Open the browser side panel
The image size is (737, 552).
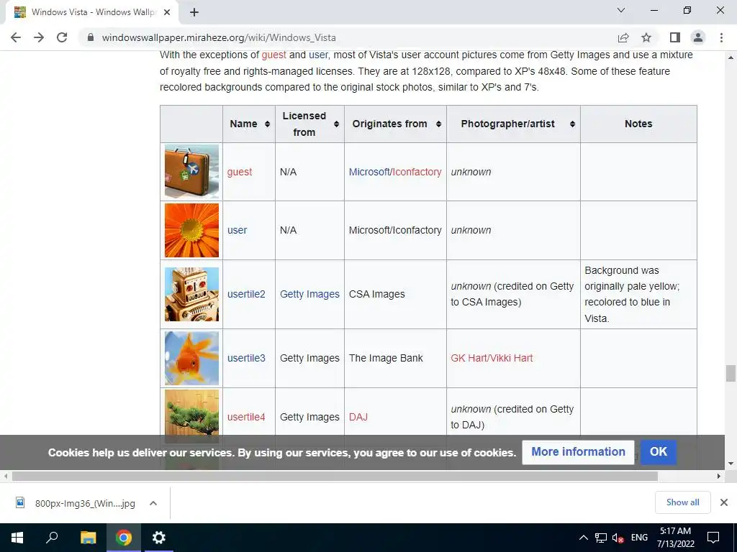point(675,37)
